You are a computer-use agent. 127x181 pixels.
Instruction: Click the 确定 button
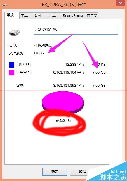[55, 171]
